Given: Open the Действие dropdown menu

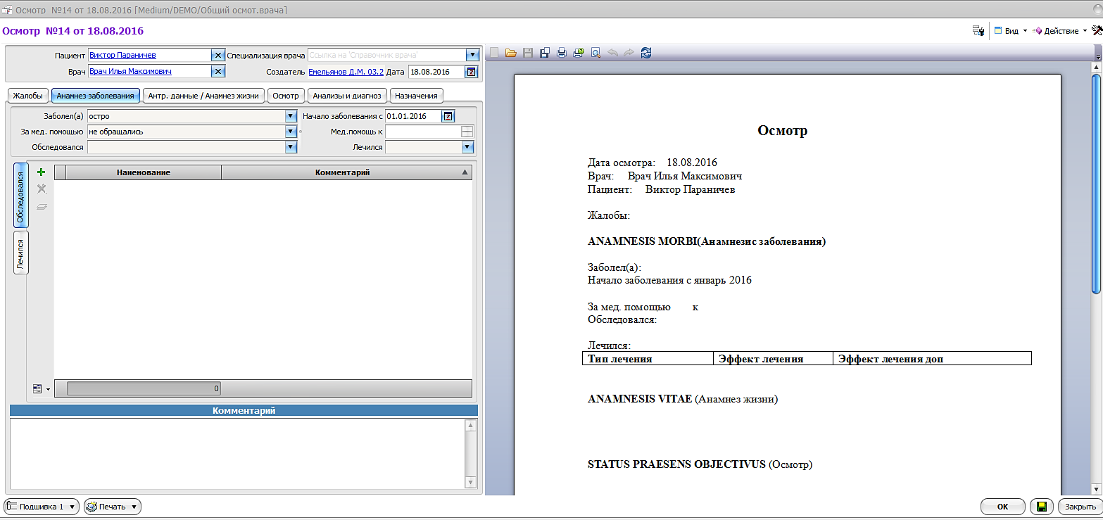Looking at the screenshot, I should pyautogui.click(x=1061, y=31).
